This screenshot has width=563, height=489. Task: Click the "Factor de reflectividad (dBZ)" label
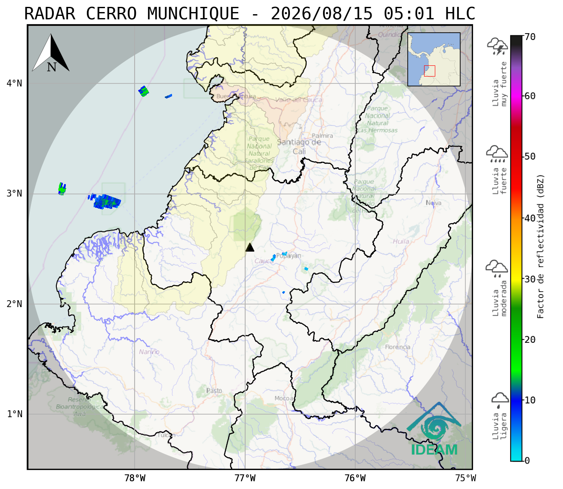click(x=541, y=246)
